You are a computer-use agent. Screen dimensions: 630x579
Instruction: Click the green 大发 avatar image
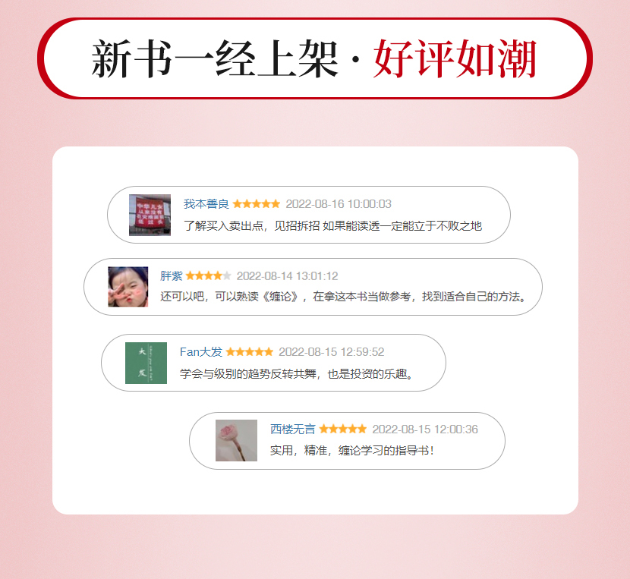(146, 363)
